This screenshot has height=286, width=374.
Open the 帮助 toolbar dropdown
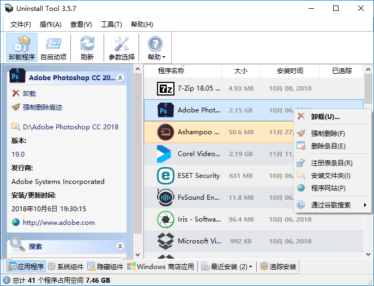tap(155, 47)
